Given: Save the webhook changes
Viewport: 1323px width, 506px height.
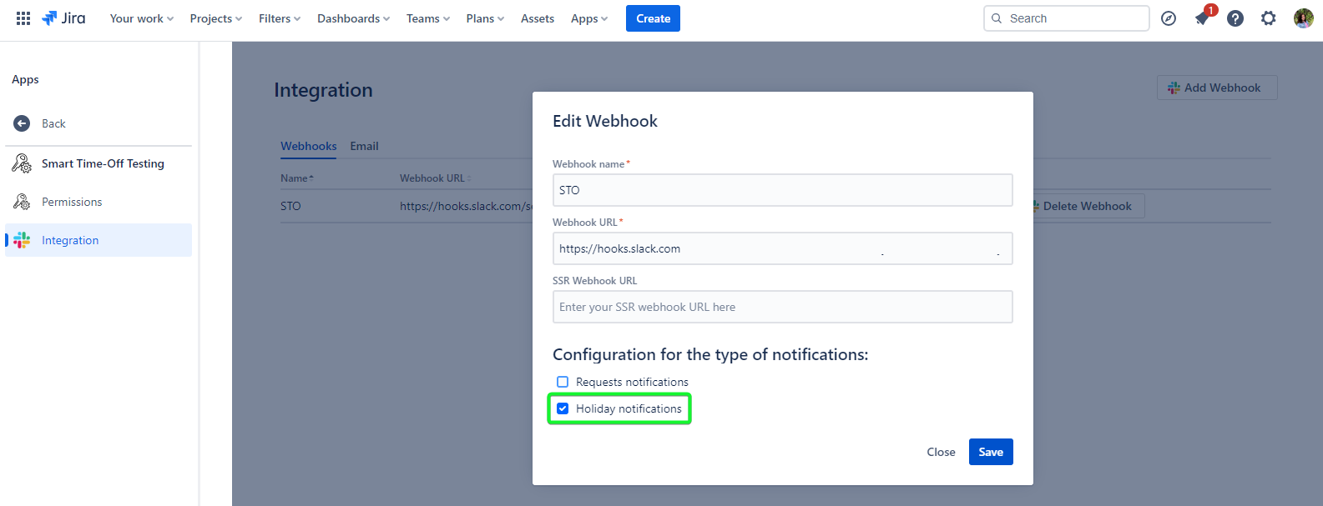Looking at the screenshot, I should 991,452.
